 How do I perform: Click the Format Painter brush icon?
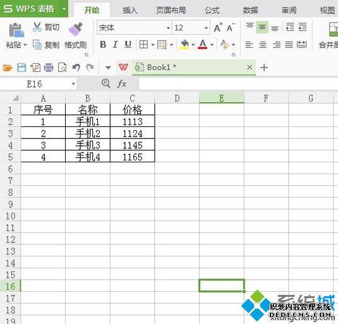pos(75,29)
